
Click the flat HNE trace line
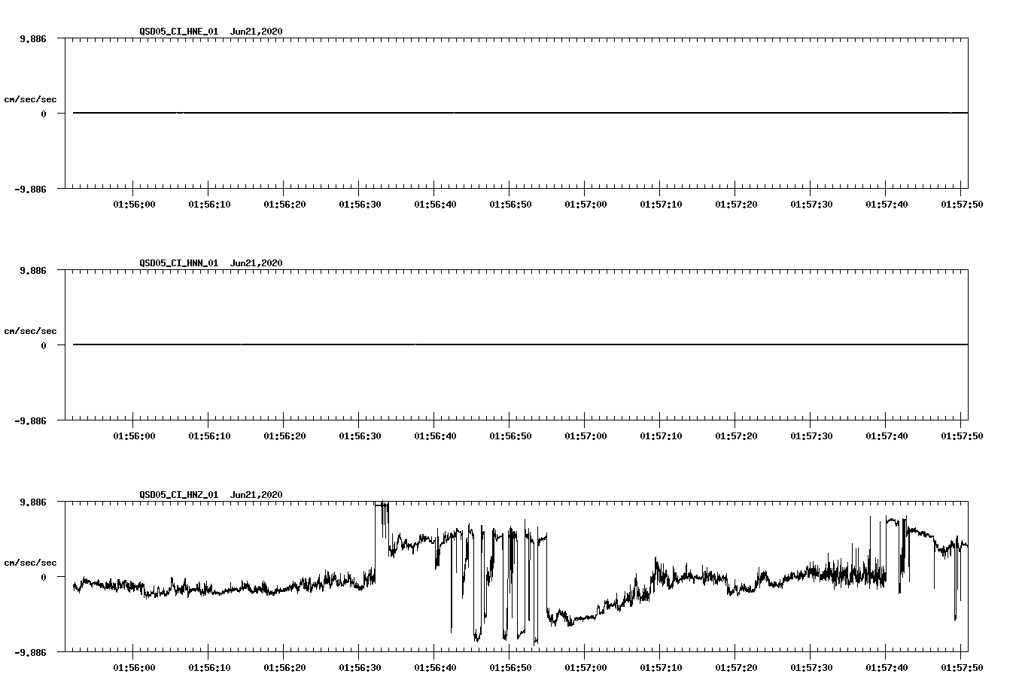coord(520,113)
